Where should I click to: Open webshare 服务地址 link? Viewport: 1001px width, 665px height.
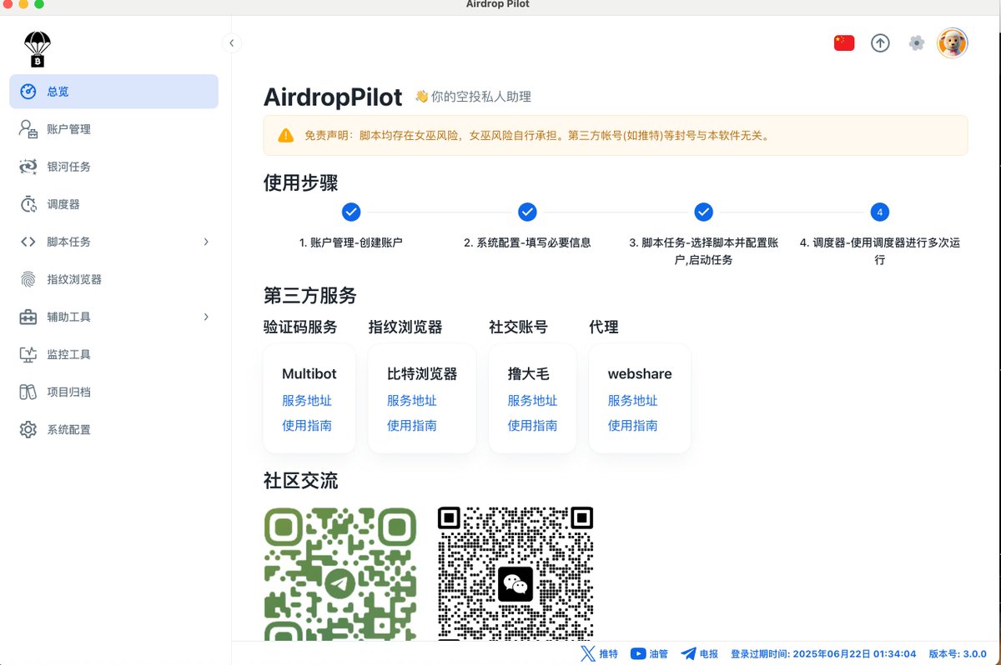[x=633, y=401]
